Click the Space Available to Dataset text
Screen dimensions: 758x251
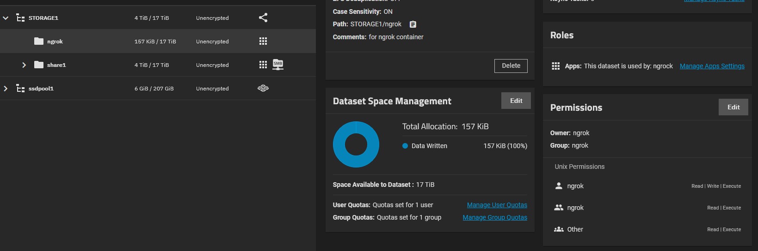[x=383, y=185]
